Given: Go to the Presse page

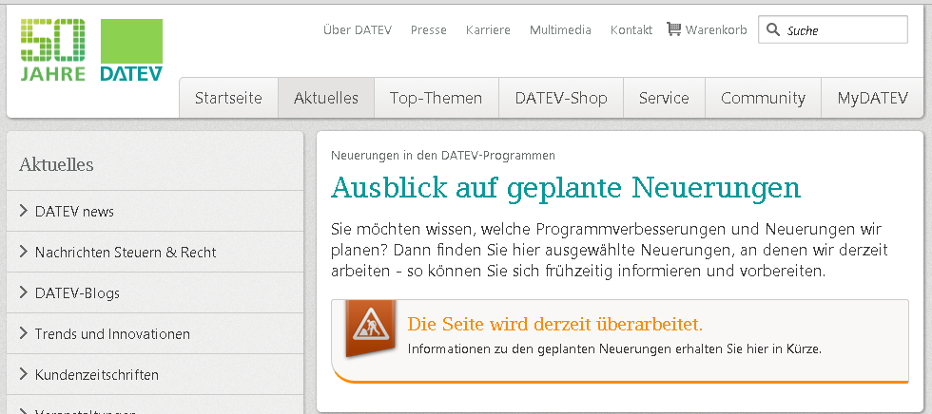Looking at the screenshot, I should tap(429, 29).
